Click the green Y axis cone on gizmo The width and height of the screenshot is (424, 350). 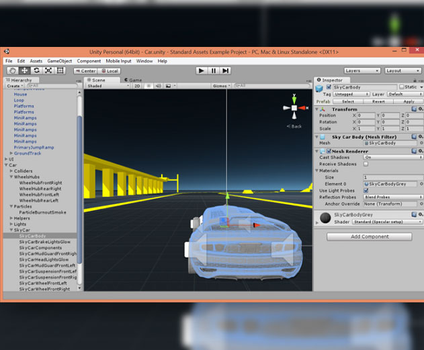pyautogui.click(x=294, y=100)
